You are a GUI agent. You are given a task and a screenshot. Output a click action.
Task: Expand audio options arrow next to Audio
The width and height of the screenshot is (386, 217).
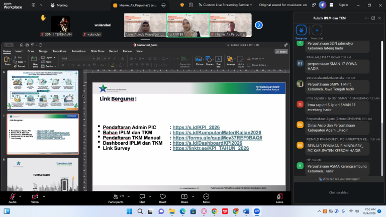[x=20, y=196]
